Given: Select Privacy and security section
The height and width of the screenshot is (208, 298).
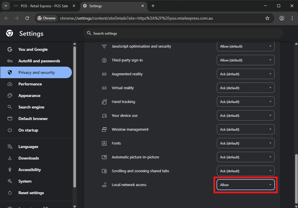Looking at the screenshot, I should click(x=36, y=72).
